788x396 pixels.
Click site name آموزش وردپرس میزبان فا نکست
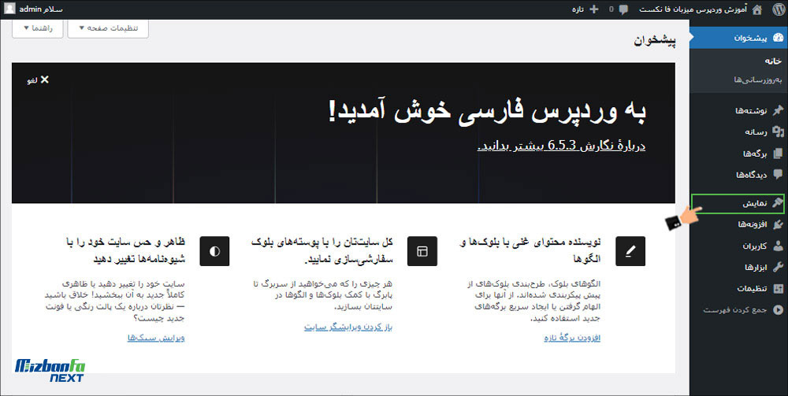click(693, 9)
